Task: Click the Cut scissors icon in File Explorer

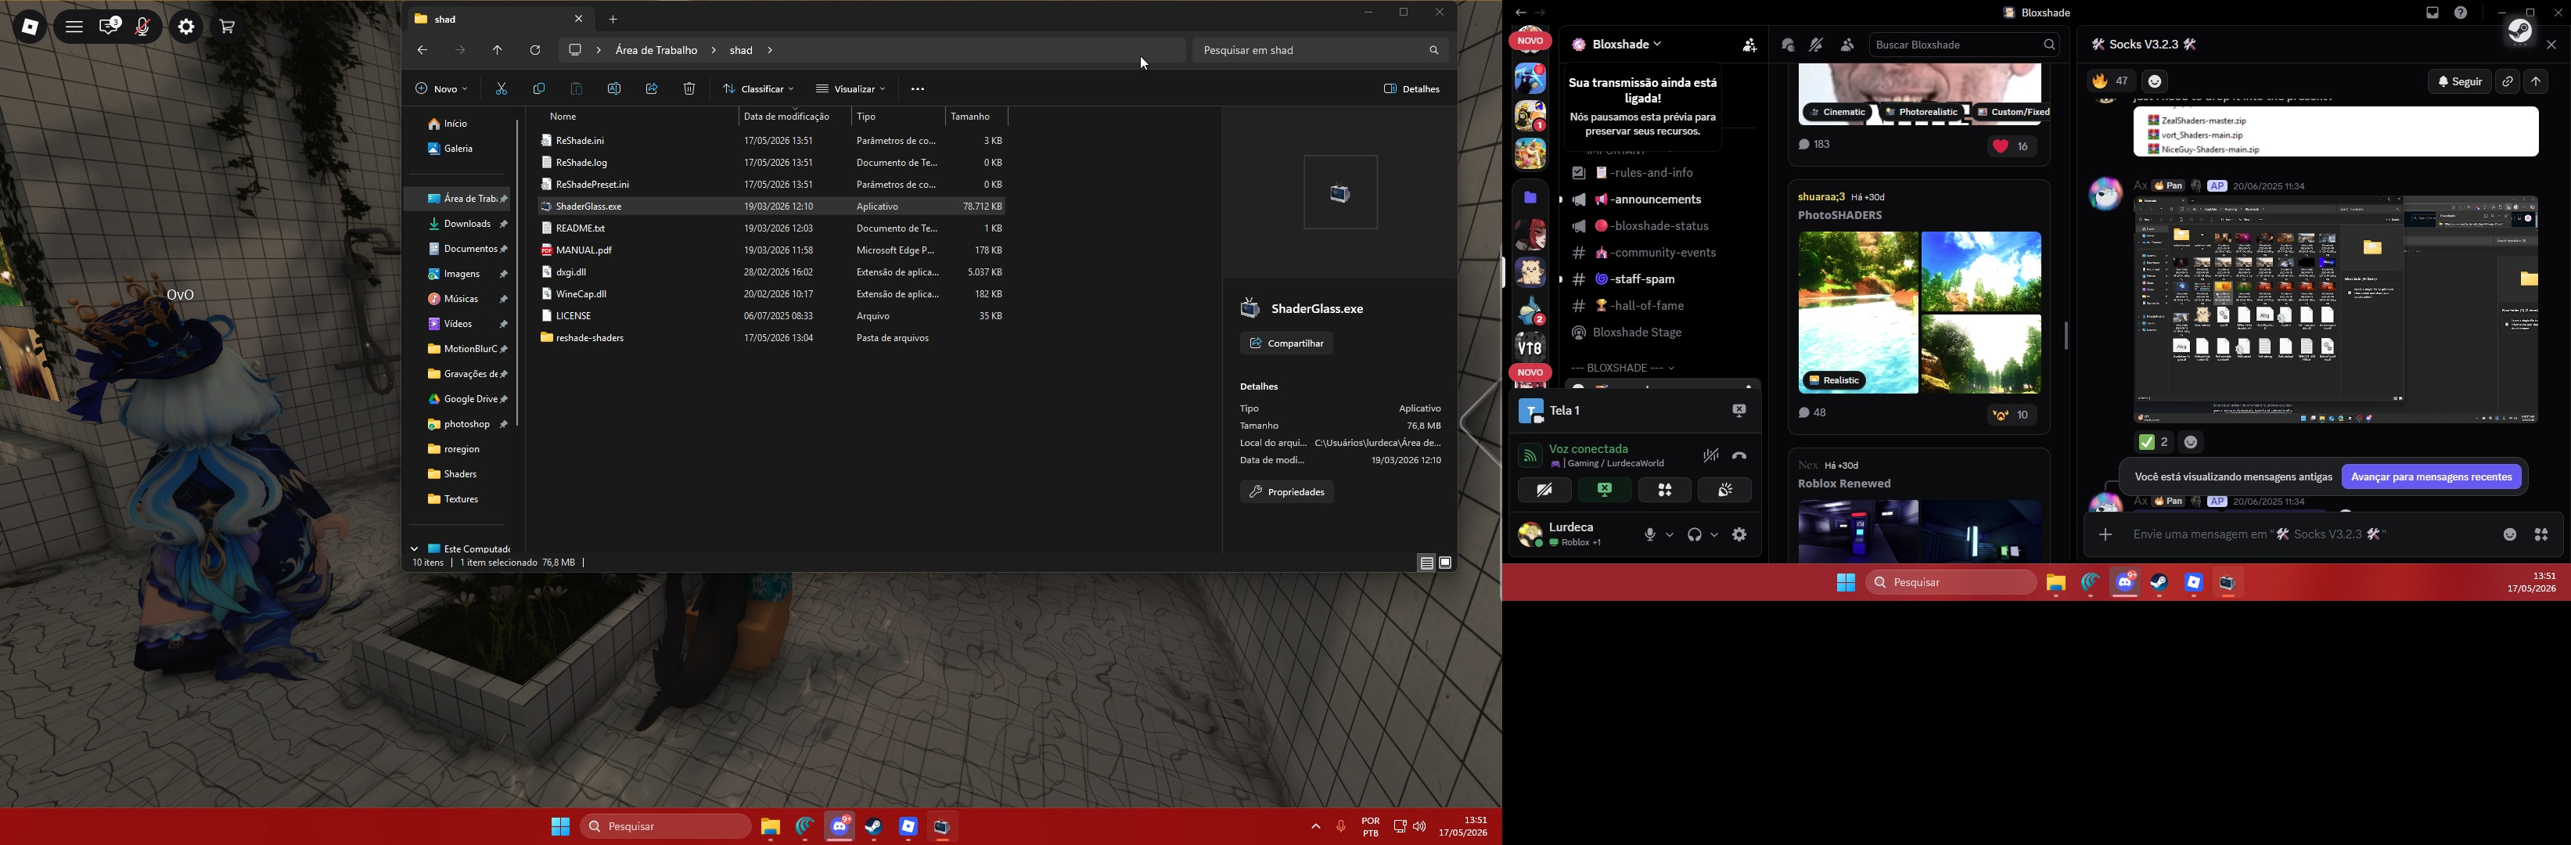Action: [501, 88]
